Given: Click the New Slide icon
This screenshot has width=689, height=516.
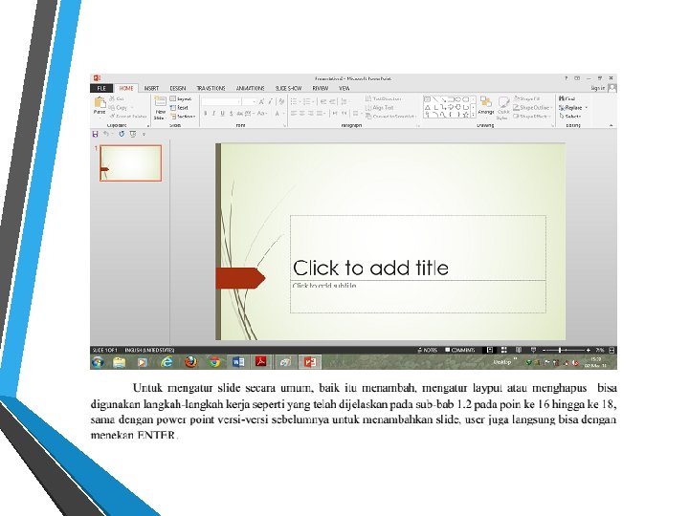Looking at the screenshot, I should [x=160, y=102].
